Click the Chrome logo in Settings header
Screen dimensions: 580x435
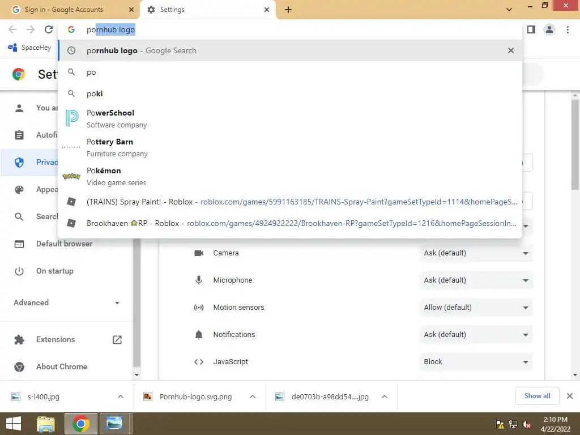tap(19, 74)
